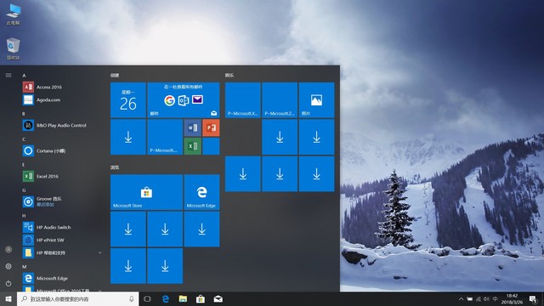Open the P~Microsoft.X... tile
The width and height of the screenshot is (544, 306).
[x=242, y=100]
